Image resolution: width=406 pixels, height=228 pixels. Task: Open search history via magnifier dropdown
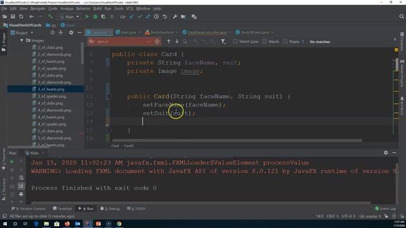pos(91,41)
